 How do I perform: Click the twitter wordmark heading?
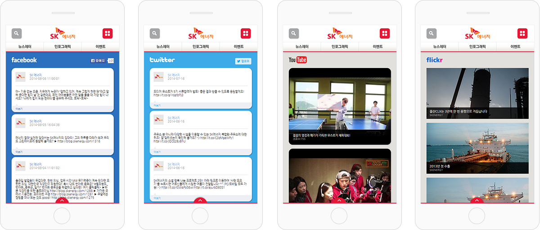(x=162, y=60)
